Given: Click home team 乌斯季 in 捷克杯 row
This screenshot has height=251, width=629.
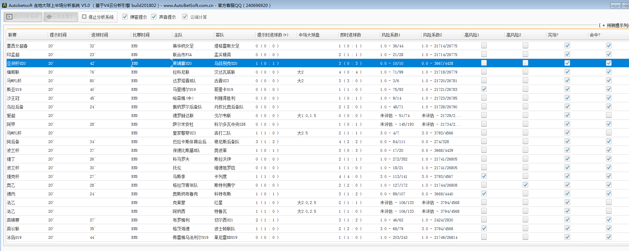Looking at the screenshot, I should [x=179, y=177].
